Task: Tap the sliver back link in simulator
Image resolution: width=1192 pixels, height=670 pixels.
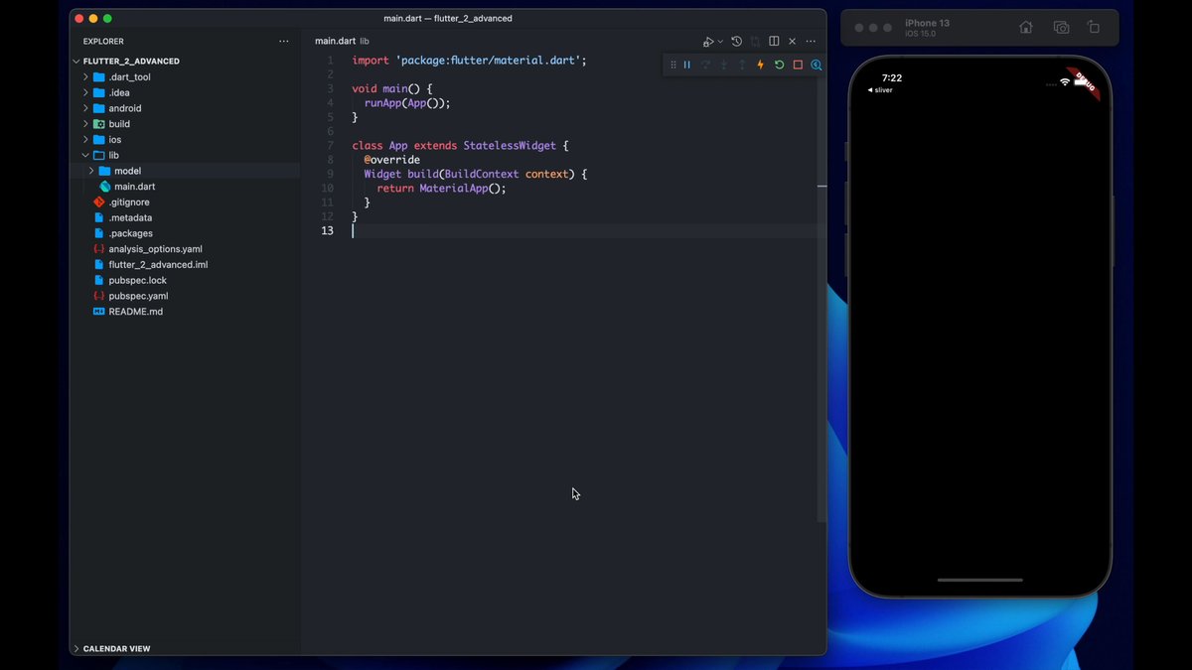Action: [880, 90]
